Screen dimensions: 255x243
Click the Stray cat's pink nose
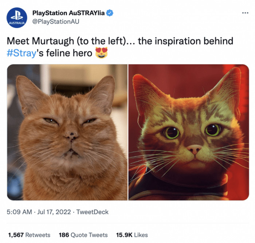point(194,150)
